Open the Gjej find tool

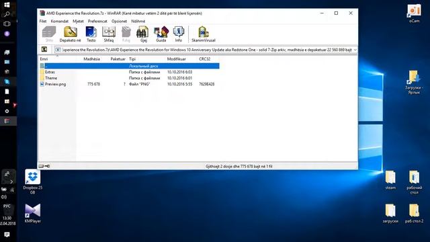(143, 34)
